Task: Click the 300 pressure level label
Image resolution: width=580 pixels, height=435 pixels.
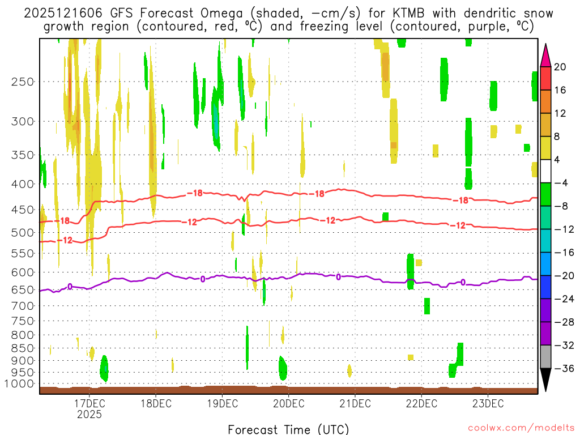Action: pos(23,121)
